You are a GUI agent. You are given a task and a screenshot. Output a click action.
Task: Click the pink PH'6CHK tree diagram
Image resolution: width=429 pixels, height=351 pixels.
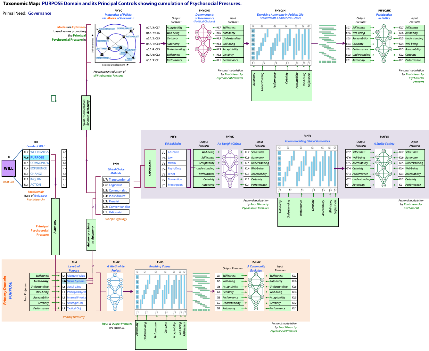click(203, 44)
